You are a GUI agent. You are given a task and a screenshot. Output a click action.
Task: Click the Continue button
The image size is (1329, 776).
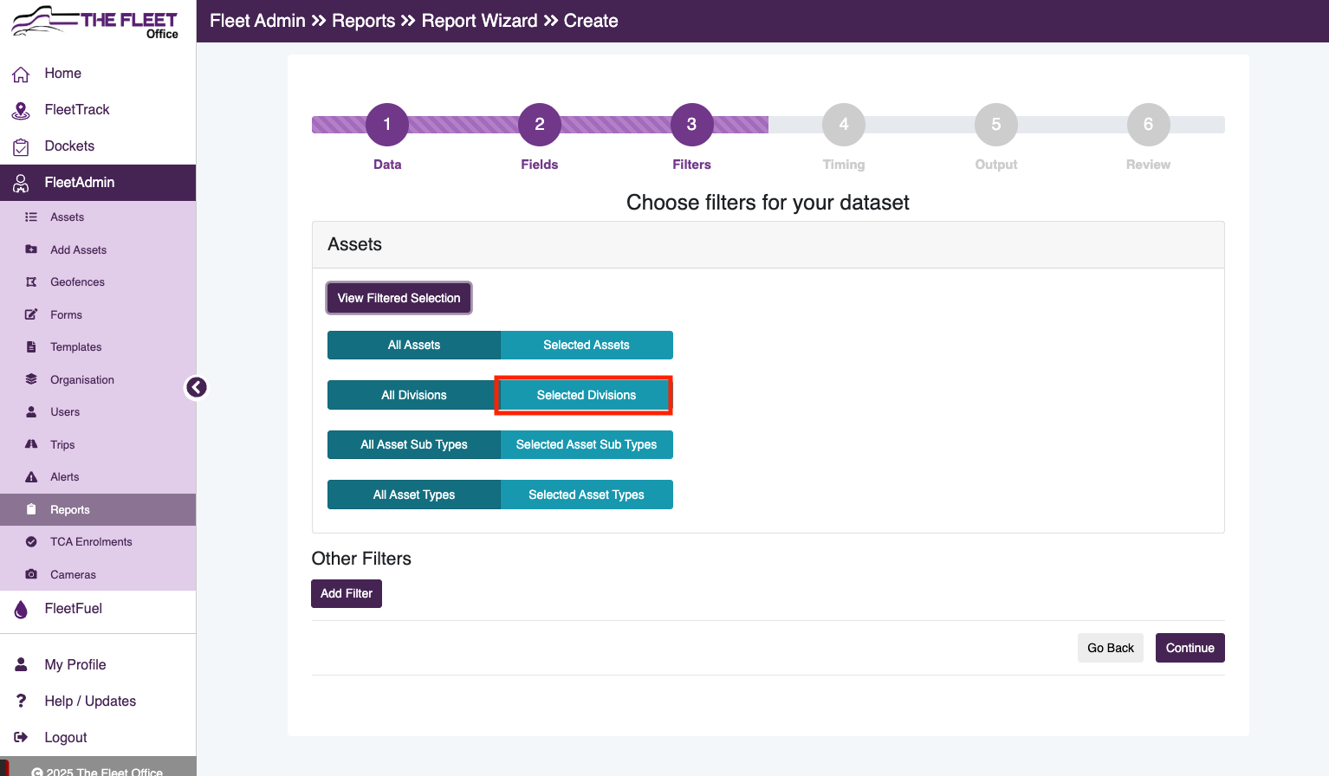[x=1190, y=648]
